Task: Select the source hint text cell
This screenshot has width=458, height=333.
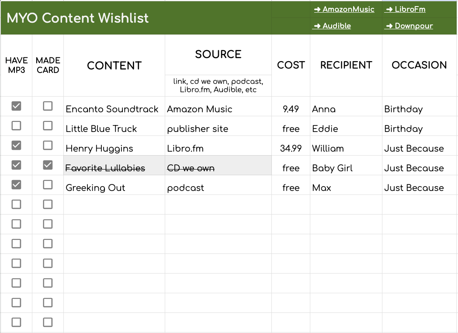Action: [x=218, y=86]
